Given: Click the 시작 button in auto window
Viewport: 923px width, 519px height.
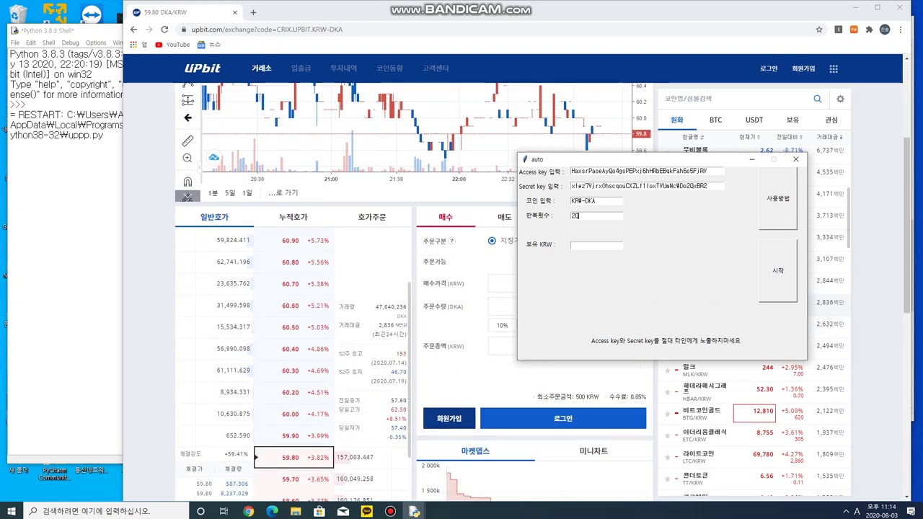Looking at the screenshot, I should pos(777,270).
